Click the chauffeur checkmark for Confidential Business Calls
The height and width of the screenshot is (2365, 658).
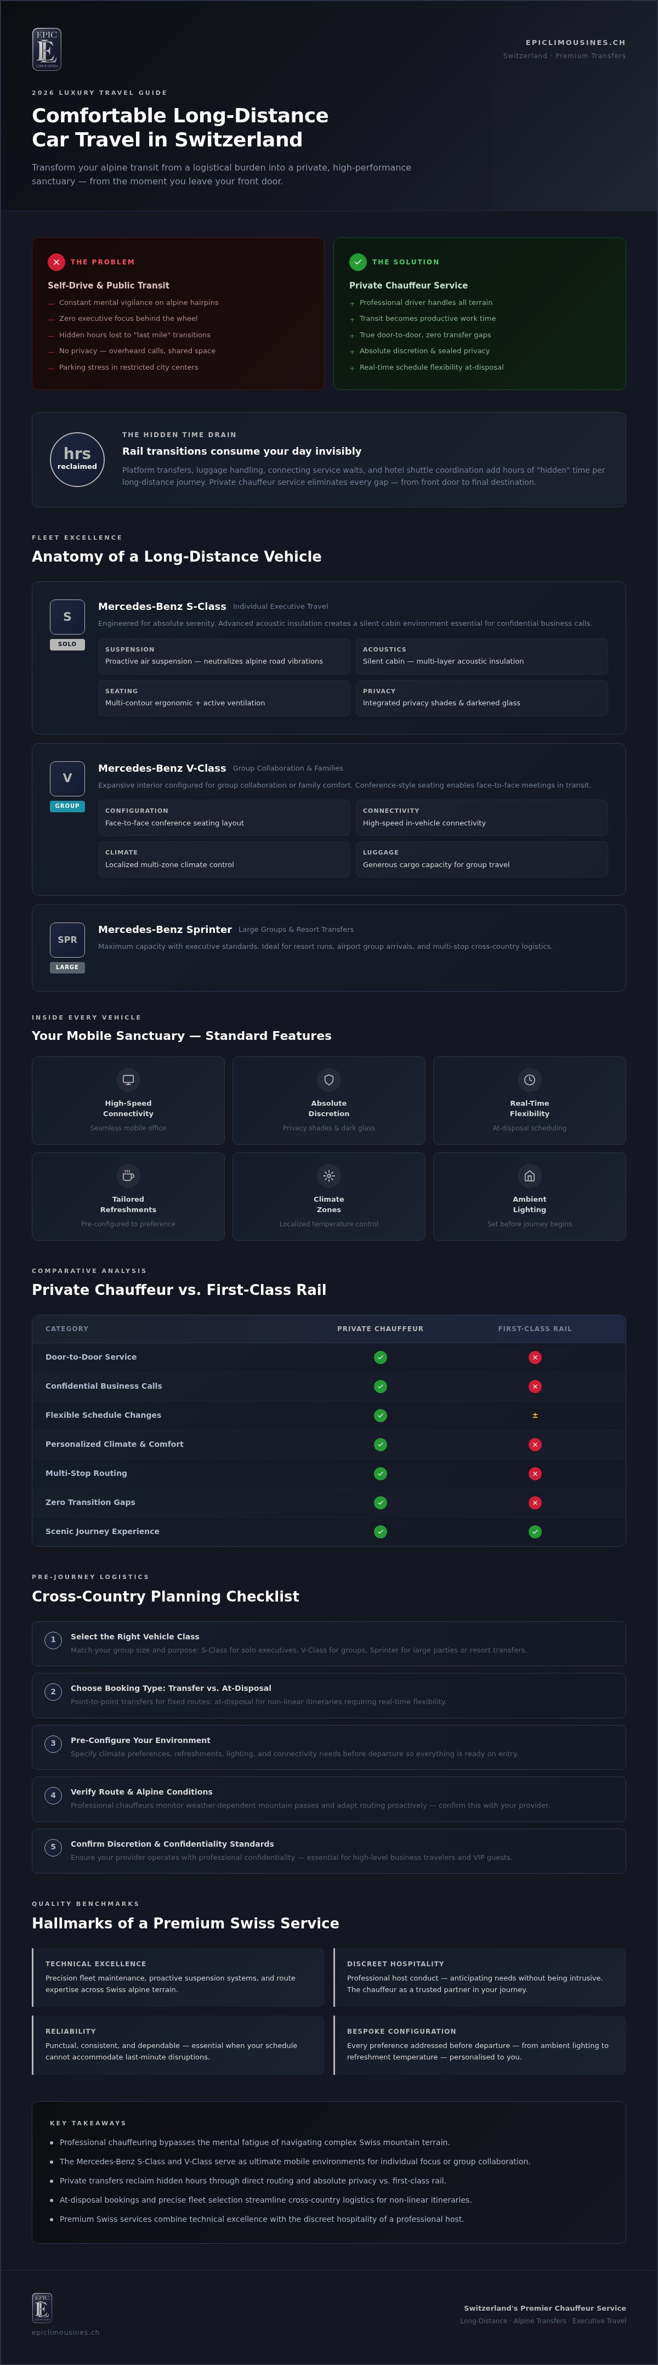(x=380, y=1387)
